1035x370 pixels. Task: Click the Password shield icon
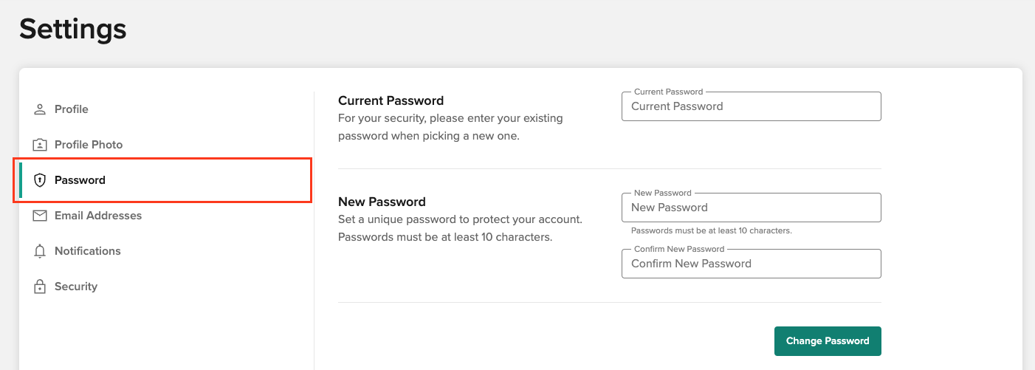click(40, 180)
